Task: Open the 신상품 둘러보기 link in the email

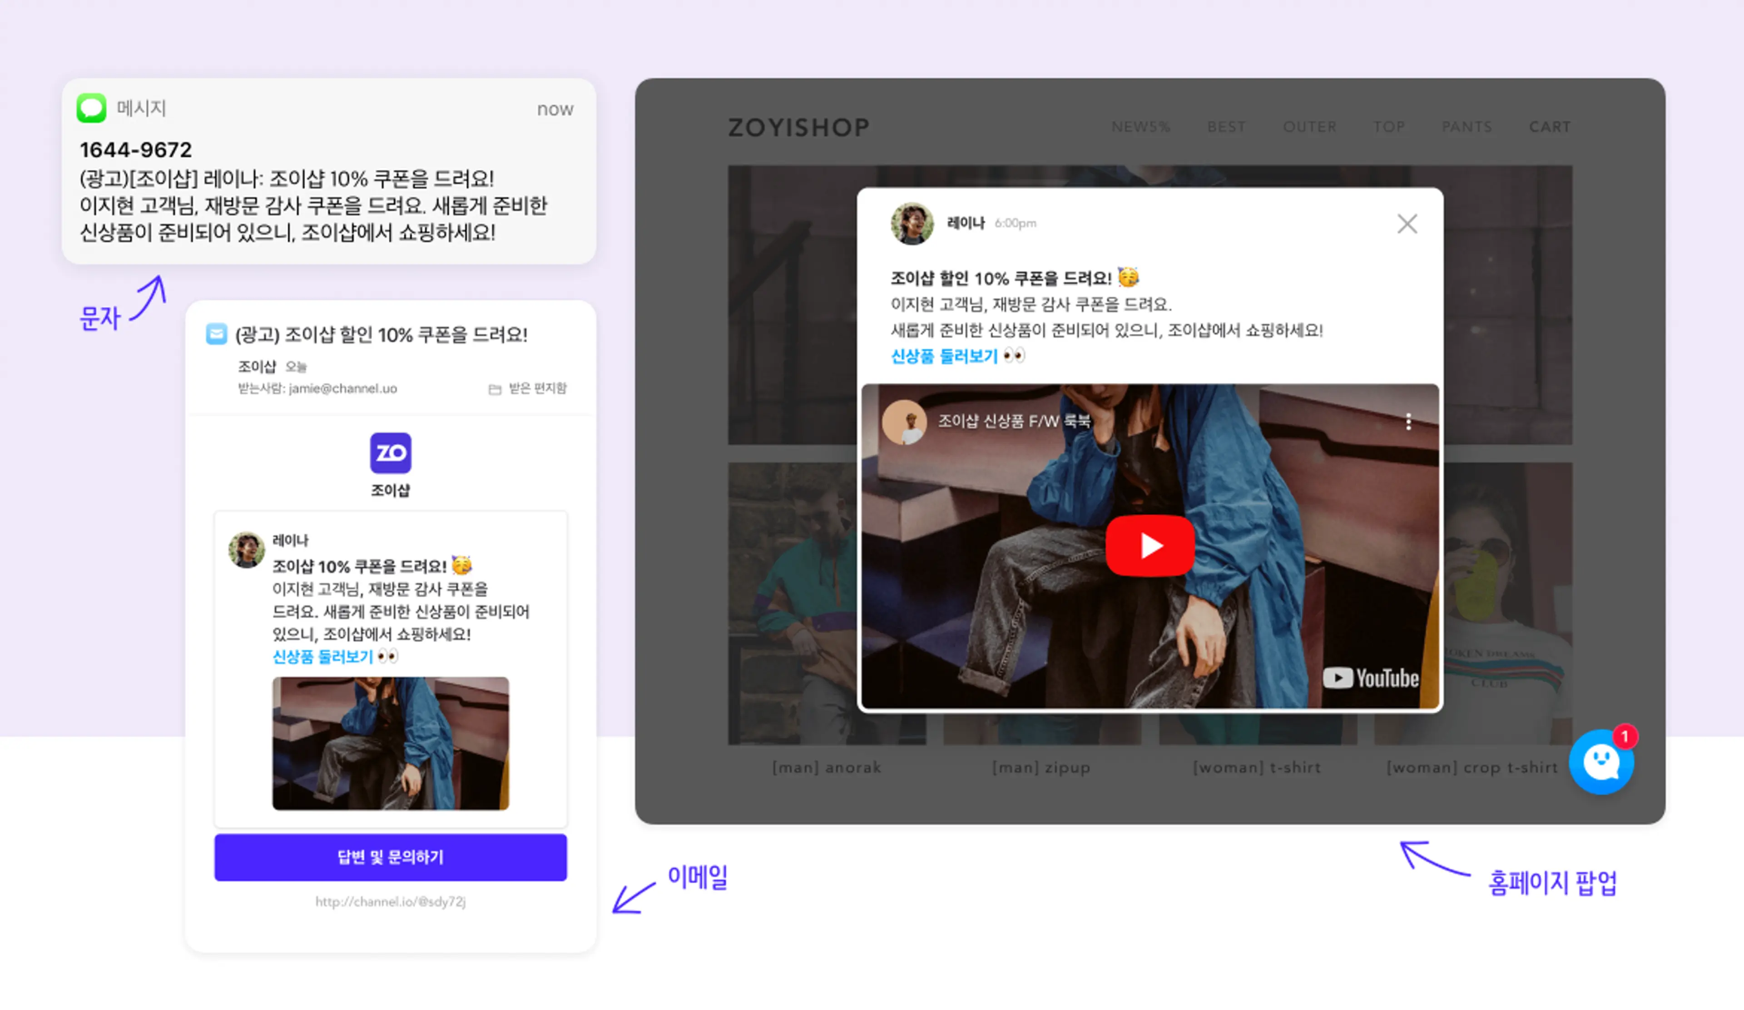Action: [x=322, y=656]
